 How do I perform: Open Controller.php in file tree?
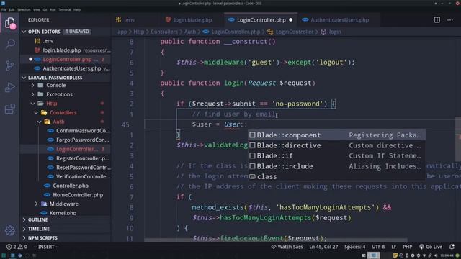(x=71, y=186)
